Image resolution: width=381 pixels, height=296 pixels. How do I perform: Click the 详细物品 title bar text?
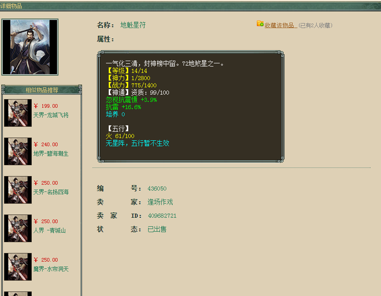coord(11,6)
